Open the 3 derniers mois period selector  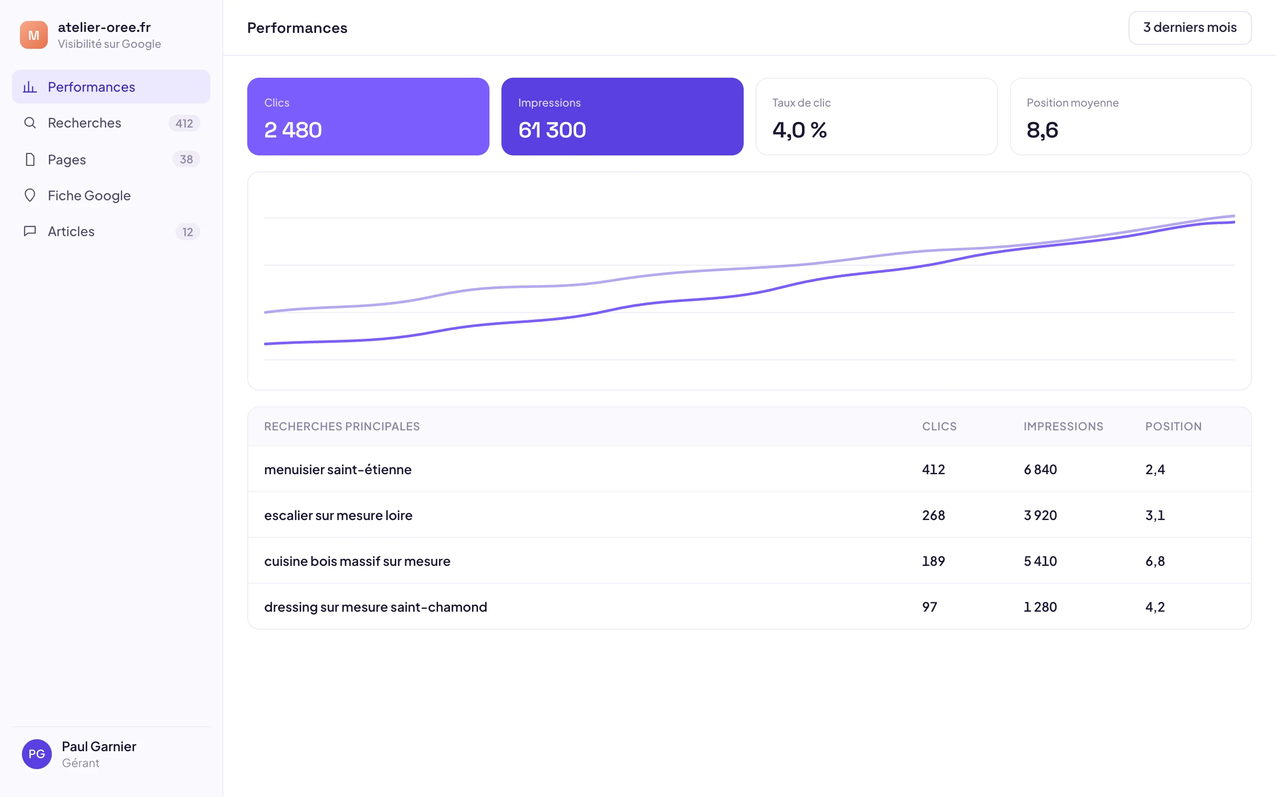pos(1190,28)
